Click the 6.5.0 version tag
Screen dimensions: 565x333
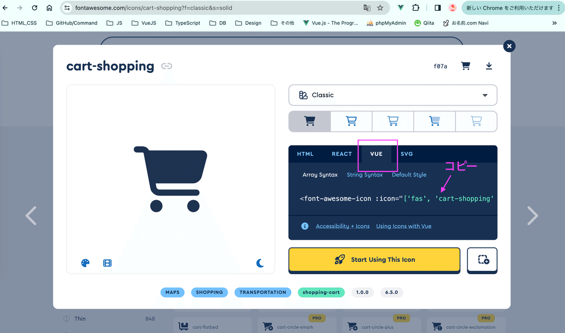392,292
